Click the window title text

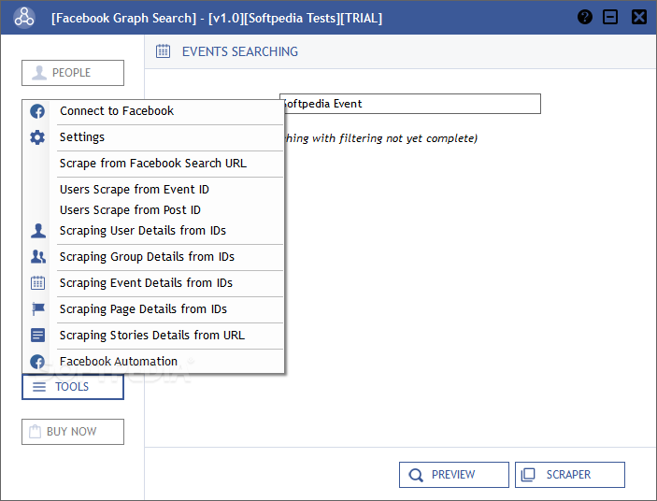217,18
